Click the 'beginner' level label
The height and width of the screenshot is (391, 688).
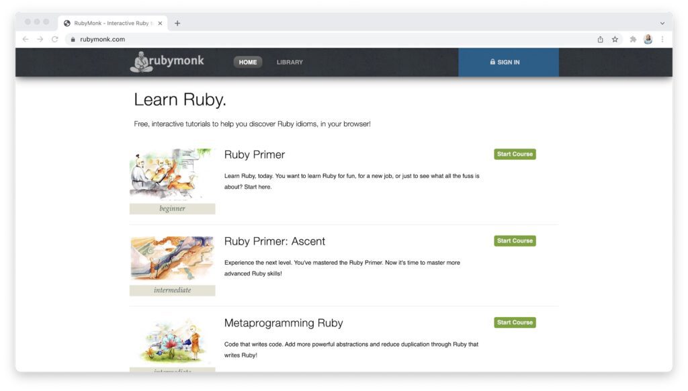(172, 208)
